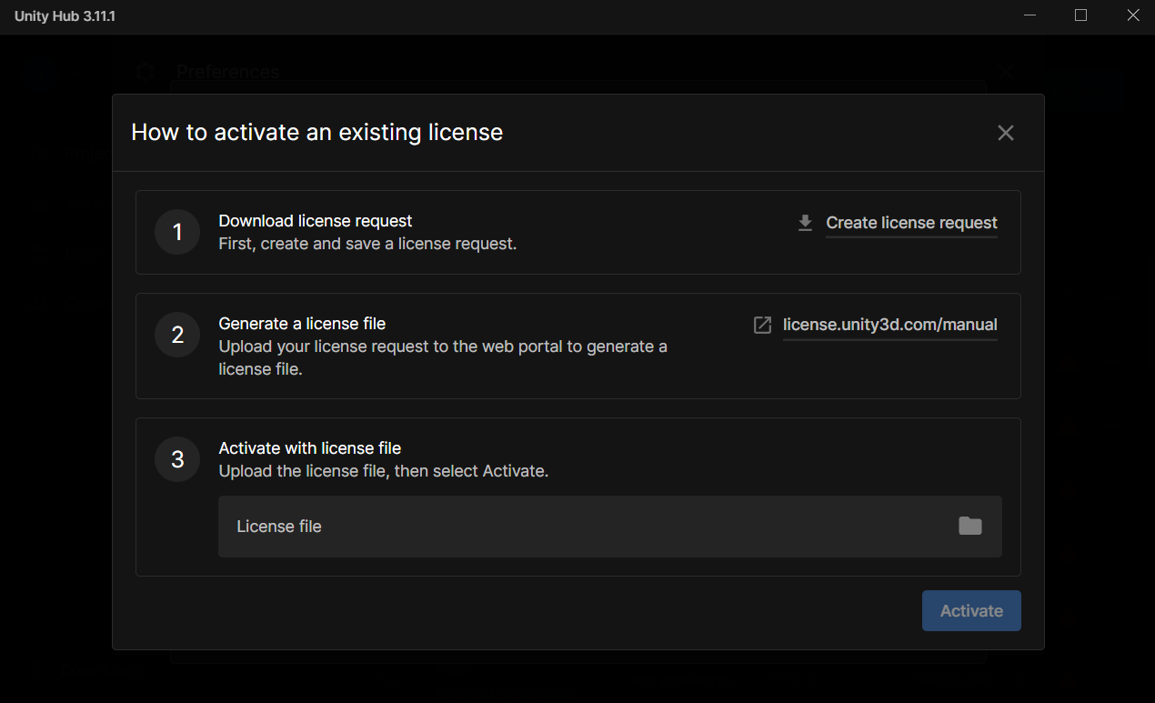1155x703 pixels.
Task: Maximize the Unity Hub window
Action: click(1081, 15)
